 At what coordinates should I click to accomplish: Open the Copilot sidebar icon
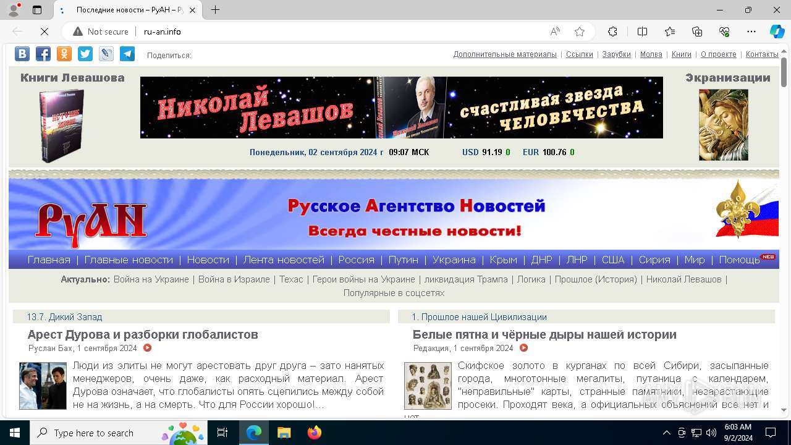pos(777,32)
